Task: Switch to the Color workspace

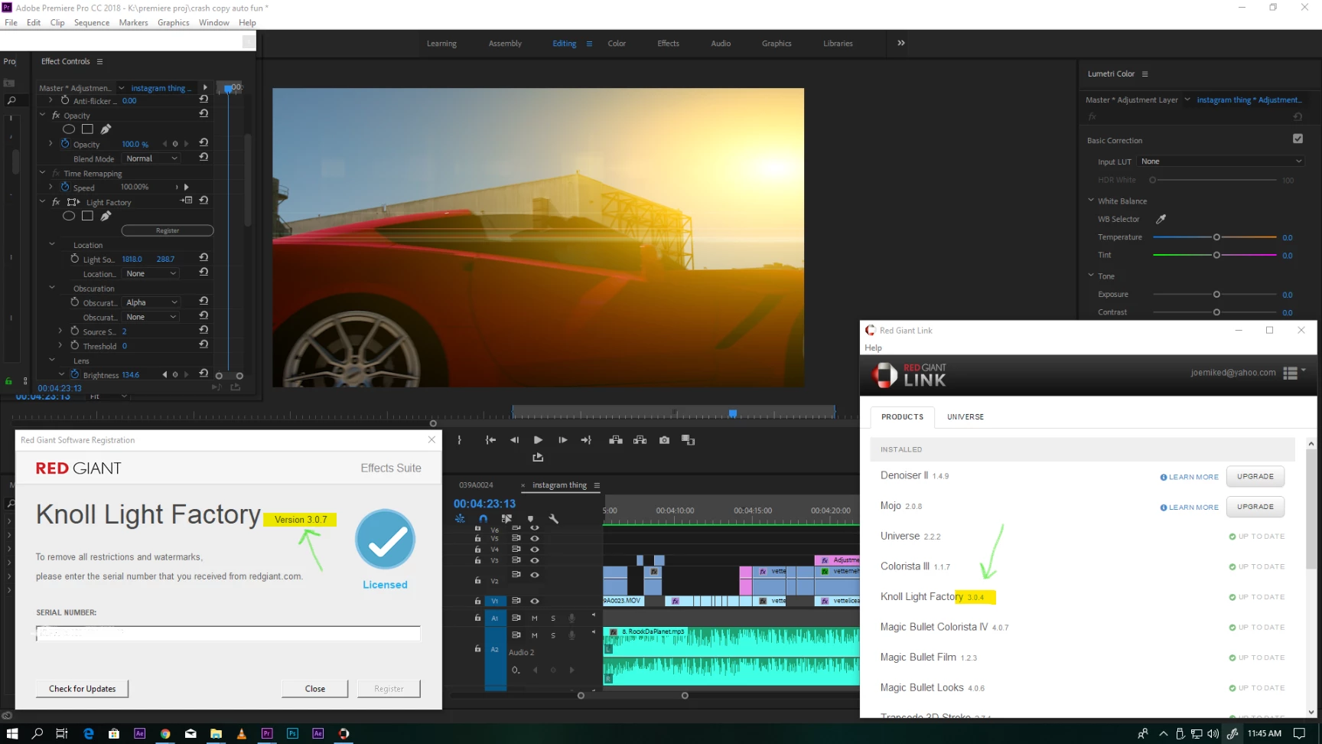Action: pyautogui.click(x=617, y=44)
